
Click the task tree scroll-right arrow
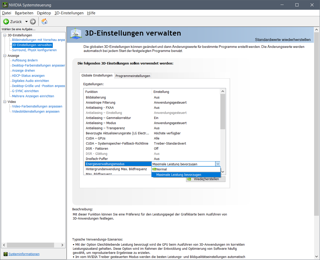(x=62, y=245)
